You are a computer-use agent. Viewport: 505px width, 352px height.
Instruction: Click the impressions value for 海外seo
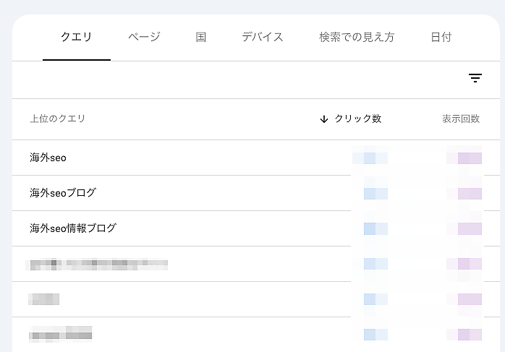[x=465, y=158]
